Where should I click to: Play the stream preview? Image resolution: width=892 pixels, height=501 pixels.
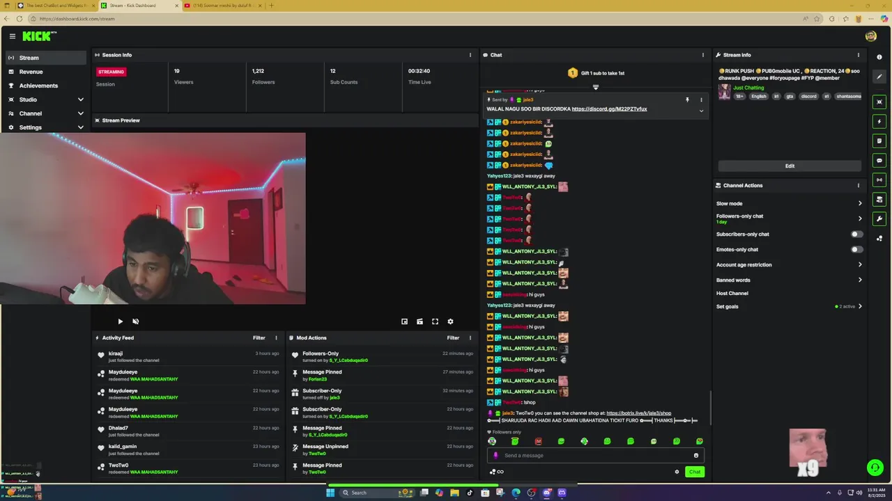coord(120,321)
